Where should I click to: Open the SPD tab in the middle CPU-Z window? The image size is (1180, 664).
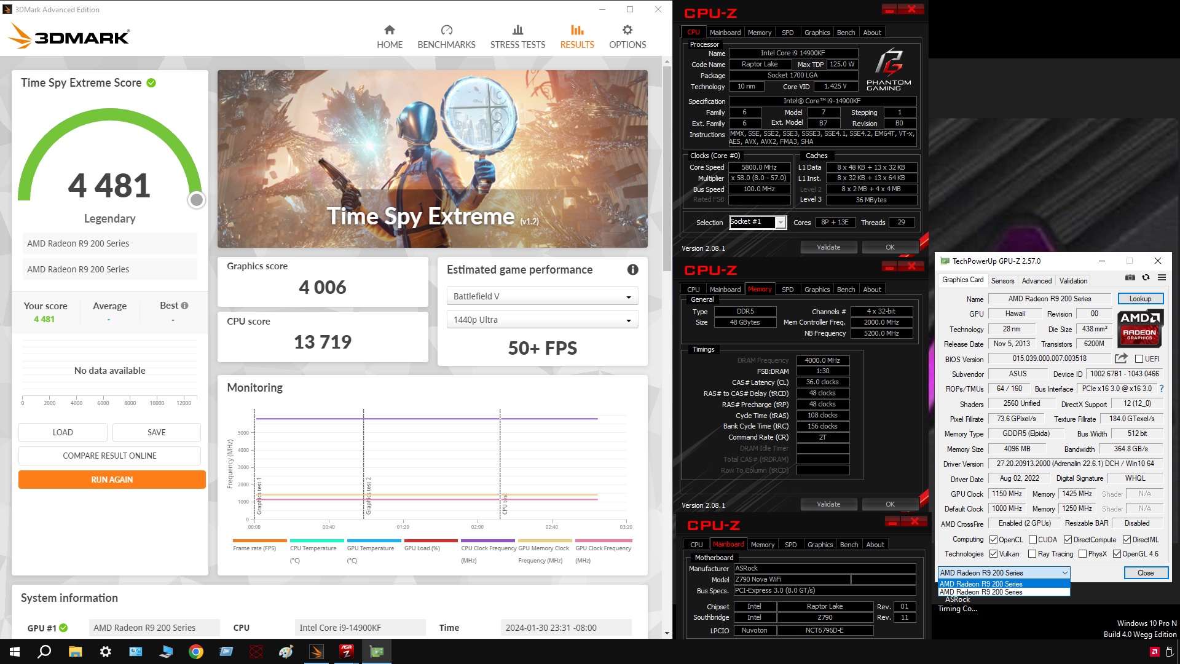(787, 290)
